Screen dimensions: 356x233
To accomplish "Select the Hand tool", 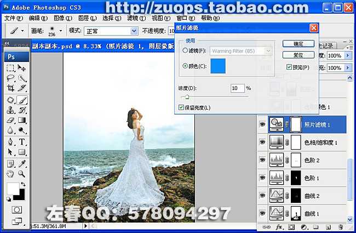I will (10, 174).
